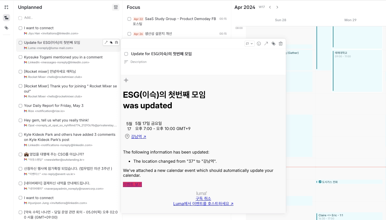The image size is (386, 220).
Task: Check the Jiyu Han 'I want to connect' task
Action: (20, 28)
